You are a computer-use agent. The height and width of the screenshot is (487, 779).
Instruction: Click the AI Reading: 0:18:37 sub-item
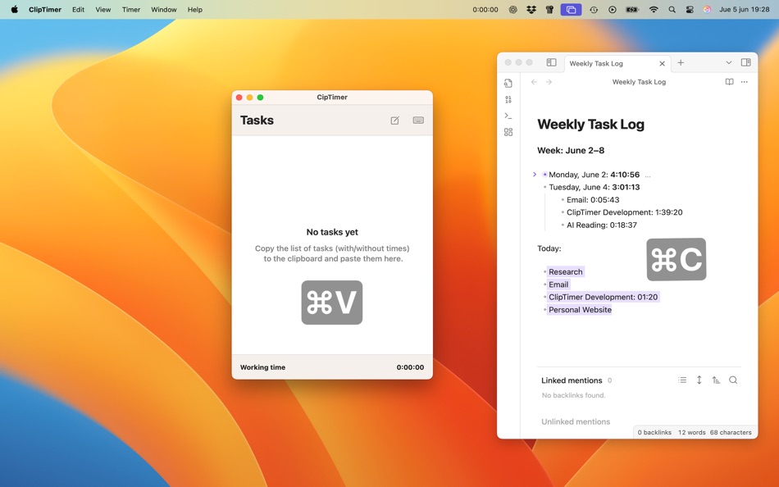click(x=602, y=225)
